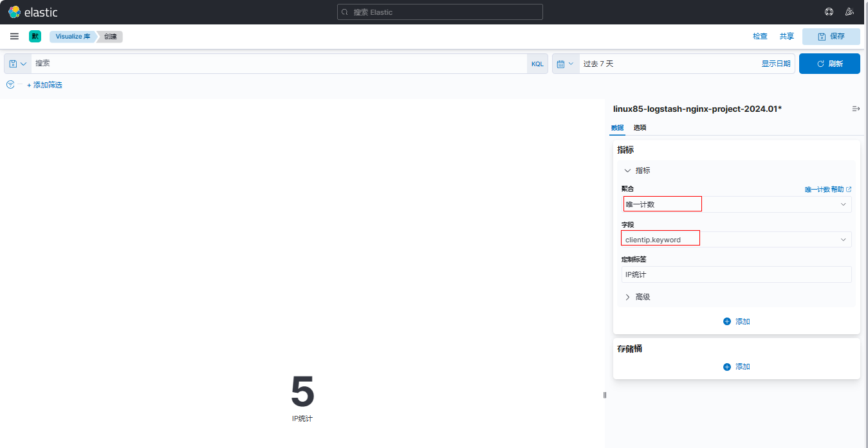
Task: Open the newsfeed icon in header
Action: tap(849, 12)
